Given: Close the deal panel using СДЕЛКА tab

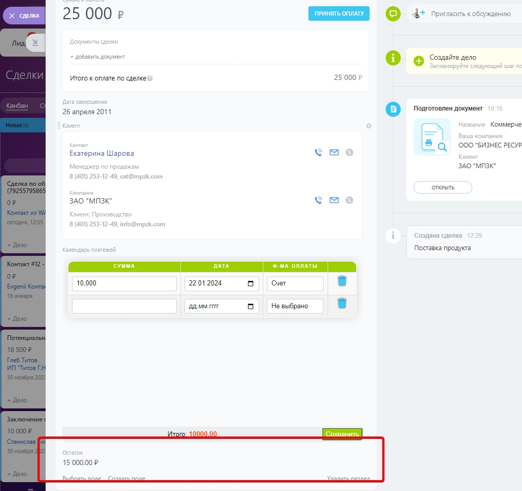Looking at the screenshot, I should coord(24,16).
